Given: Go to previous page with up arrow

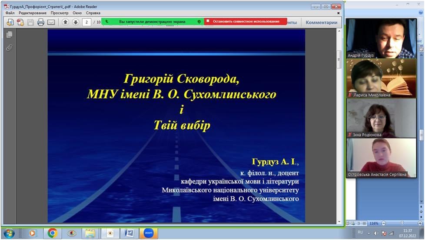Looking at the screenshot, I should (65, 22).
